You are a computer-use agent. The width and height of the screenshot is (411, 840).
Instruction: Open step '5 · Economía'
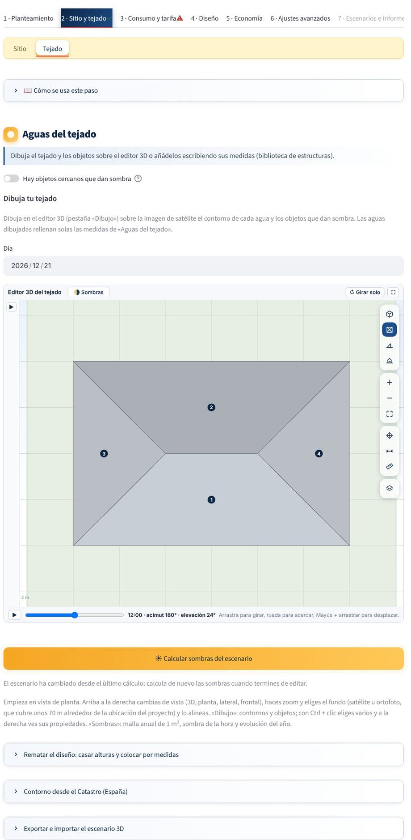244,18
